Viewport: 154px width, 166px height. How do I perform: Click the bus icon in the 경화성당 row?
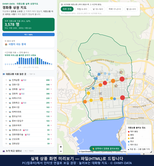coord(10,144)
